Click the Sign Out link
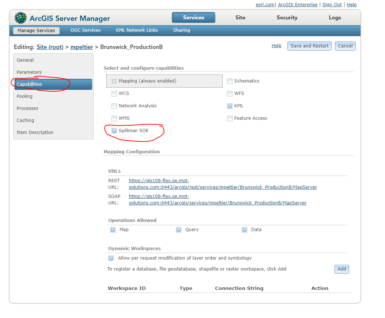The height and width of the screenshot is (318, 385). pos(332,5)
